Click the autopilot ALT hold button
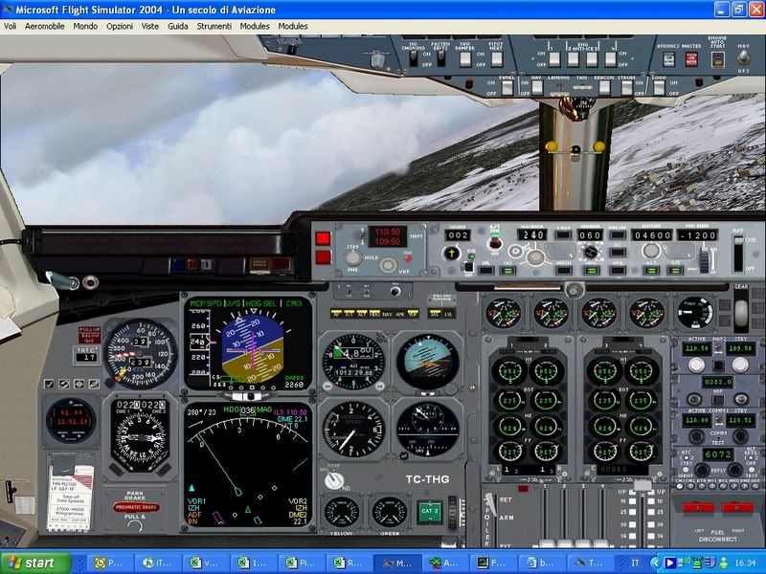This screenshot has width=766, height=574. pos(651,270)
